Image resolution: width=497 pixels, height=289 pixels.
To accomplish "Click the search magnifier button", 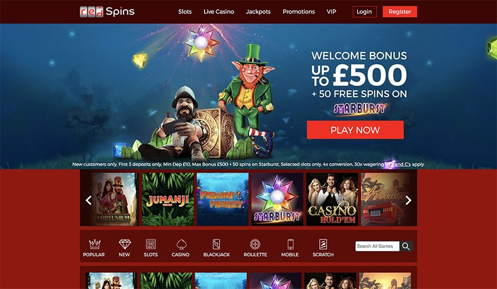I will (x=406, y=246).
